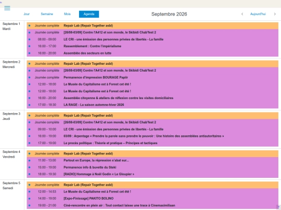Click the 19:00 - 21:00 time cell

[47, 205]
